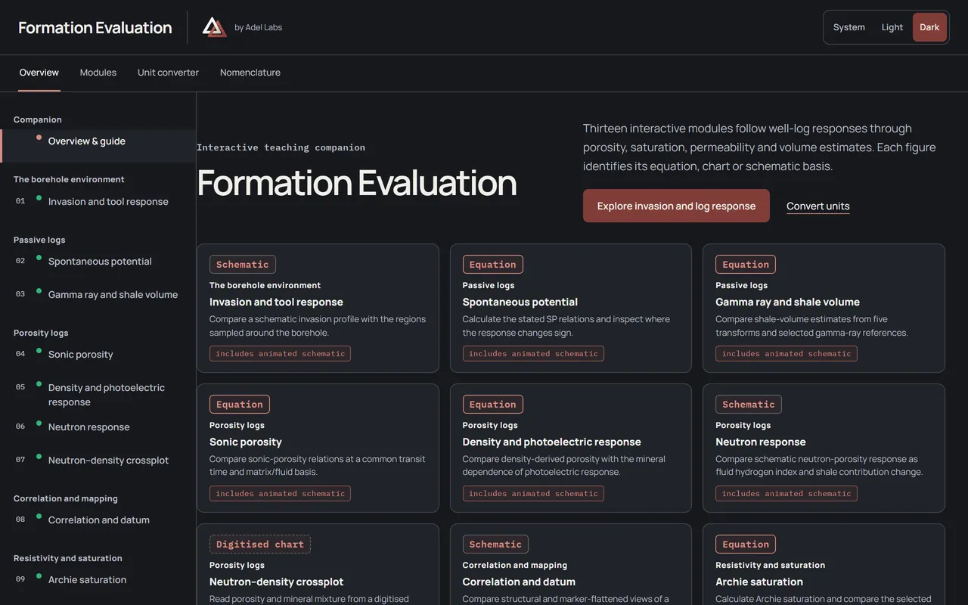Click animated schematic badge on Sonic porosity card
Screen dimensions: 968x605
[x=280, y=493]
